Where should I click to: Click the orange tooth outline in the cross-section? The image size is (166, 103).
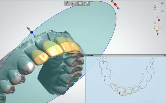[129, 91]
